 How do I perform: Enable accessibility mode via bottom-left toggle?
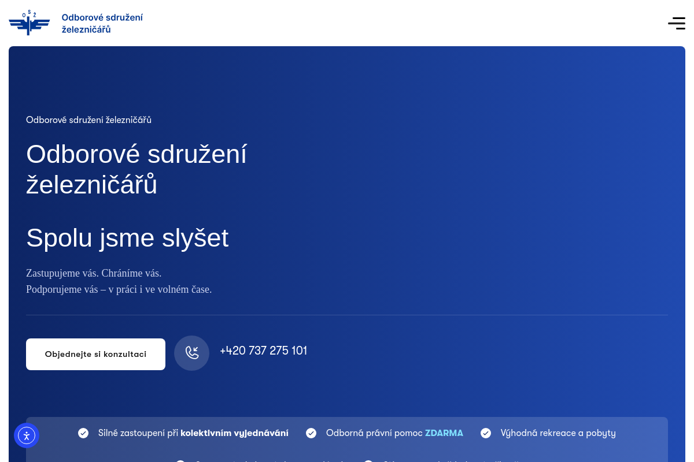[27, 435]
